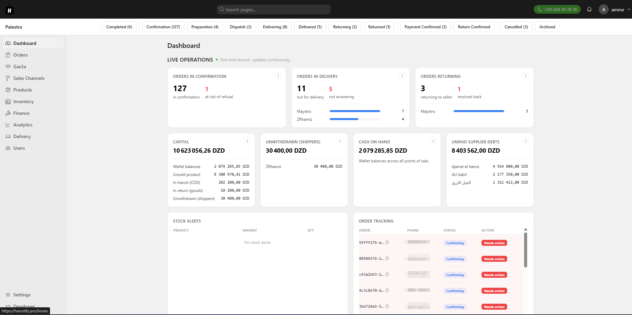The height and width of the screenshot is (315, 632).
Task: Click the Hanotify logo icon
Action: [9, 9]
